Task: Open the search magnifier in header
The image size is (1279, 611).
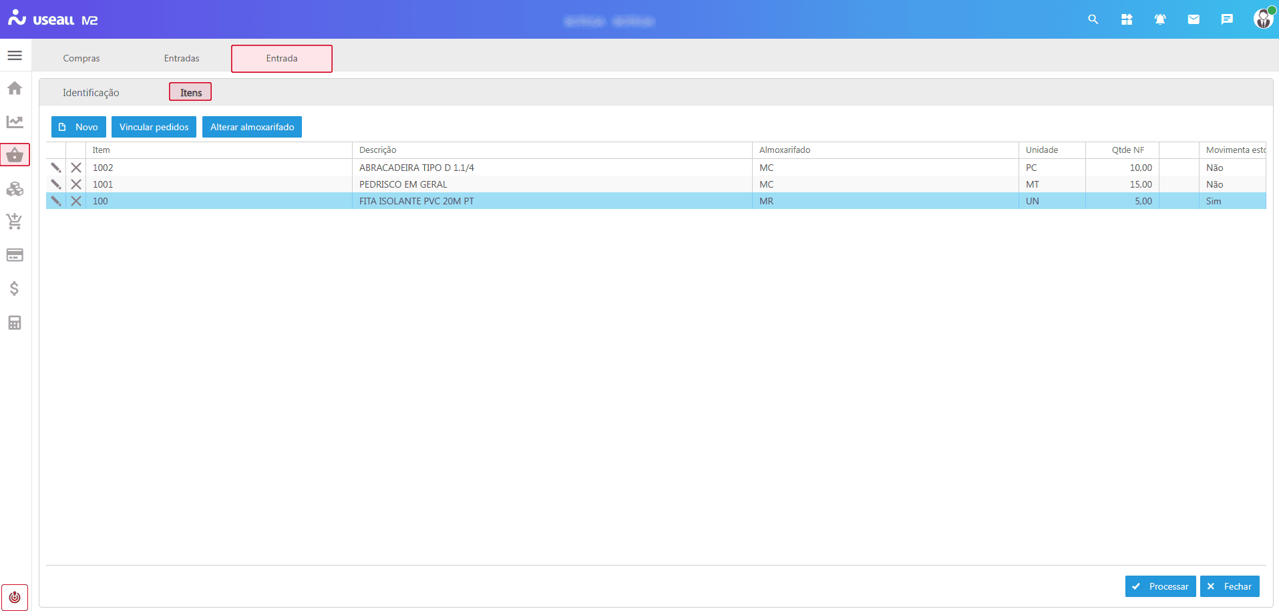Action: point(1093,19)
